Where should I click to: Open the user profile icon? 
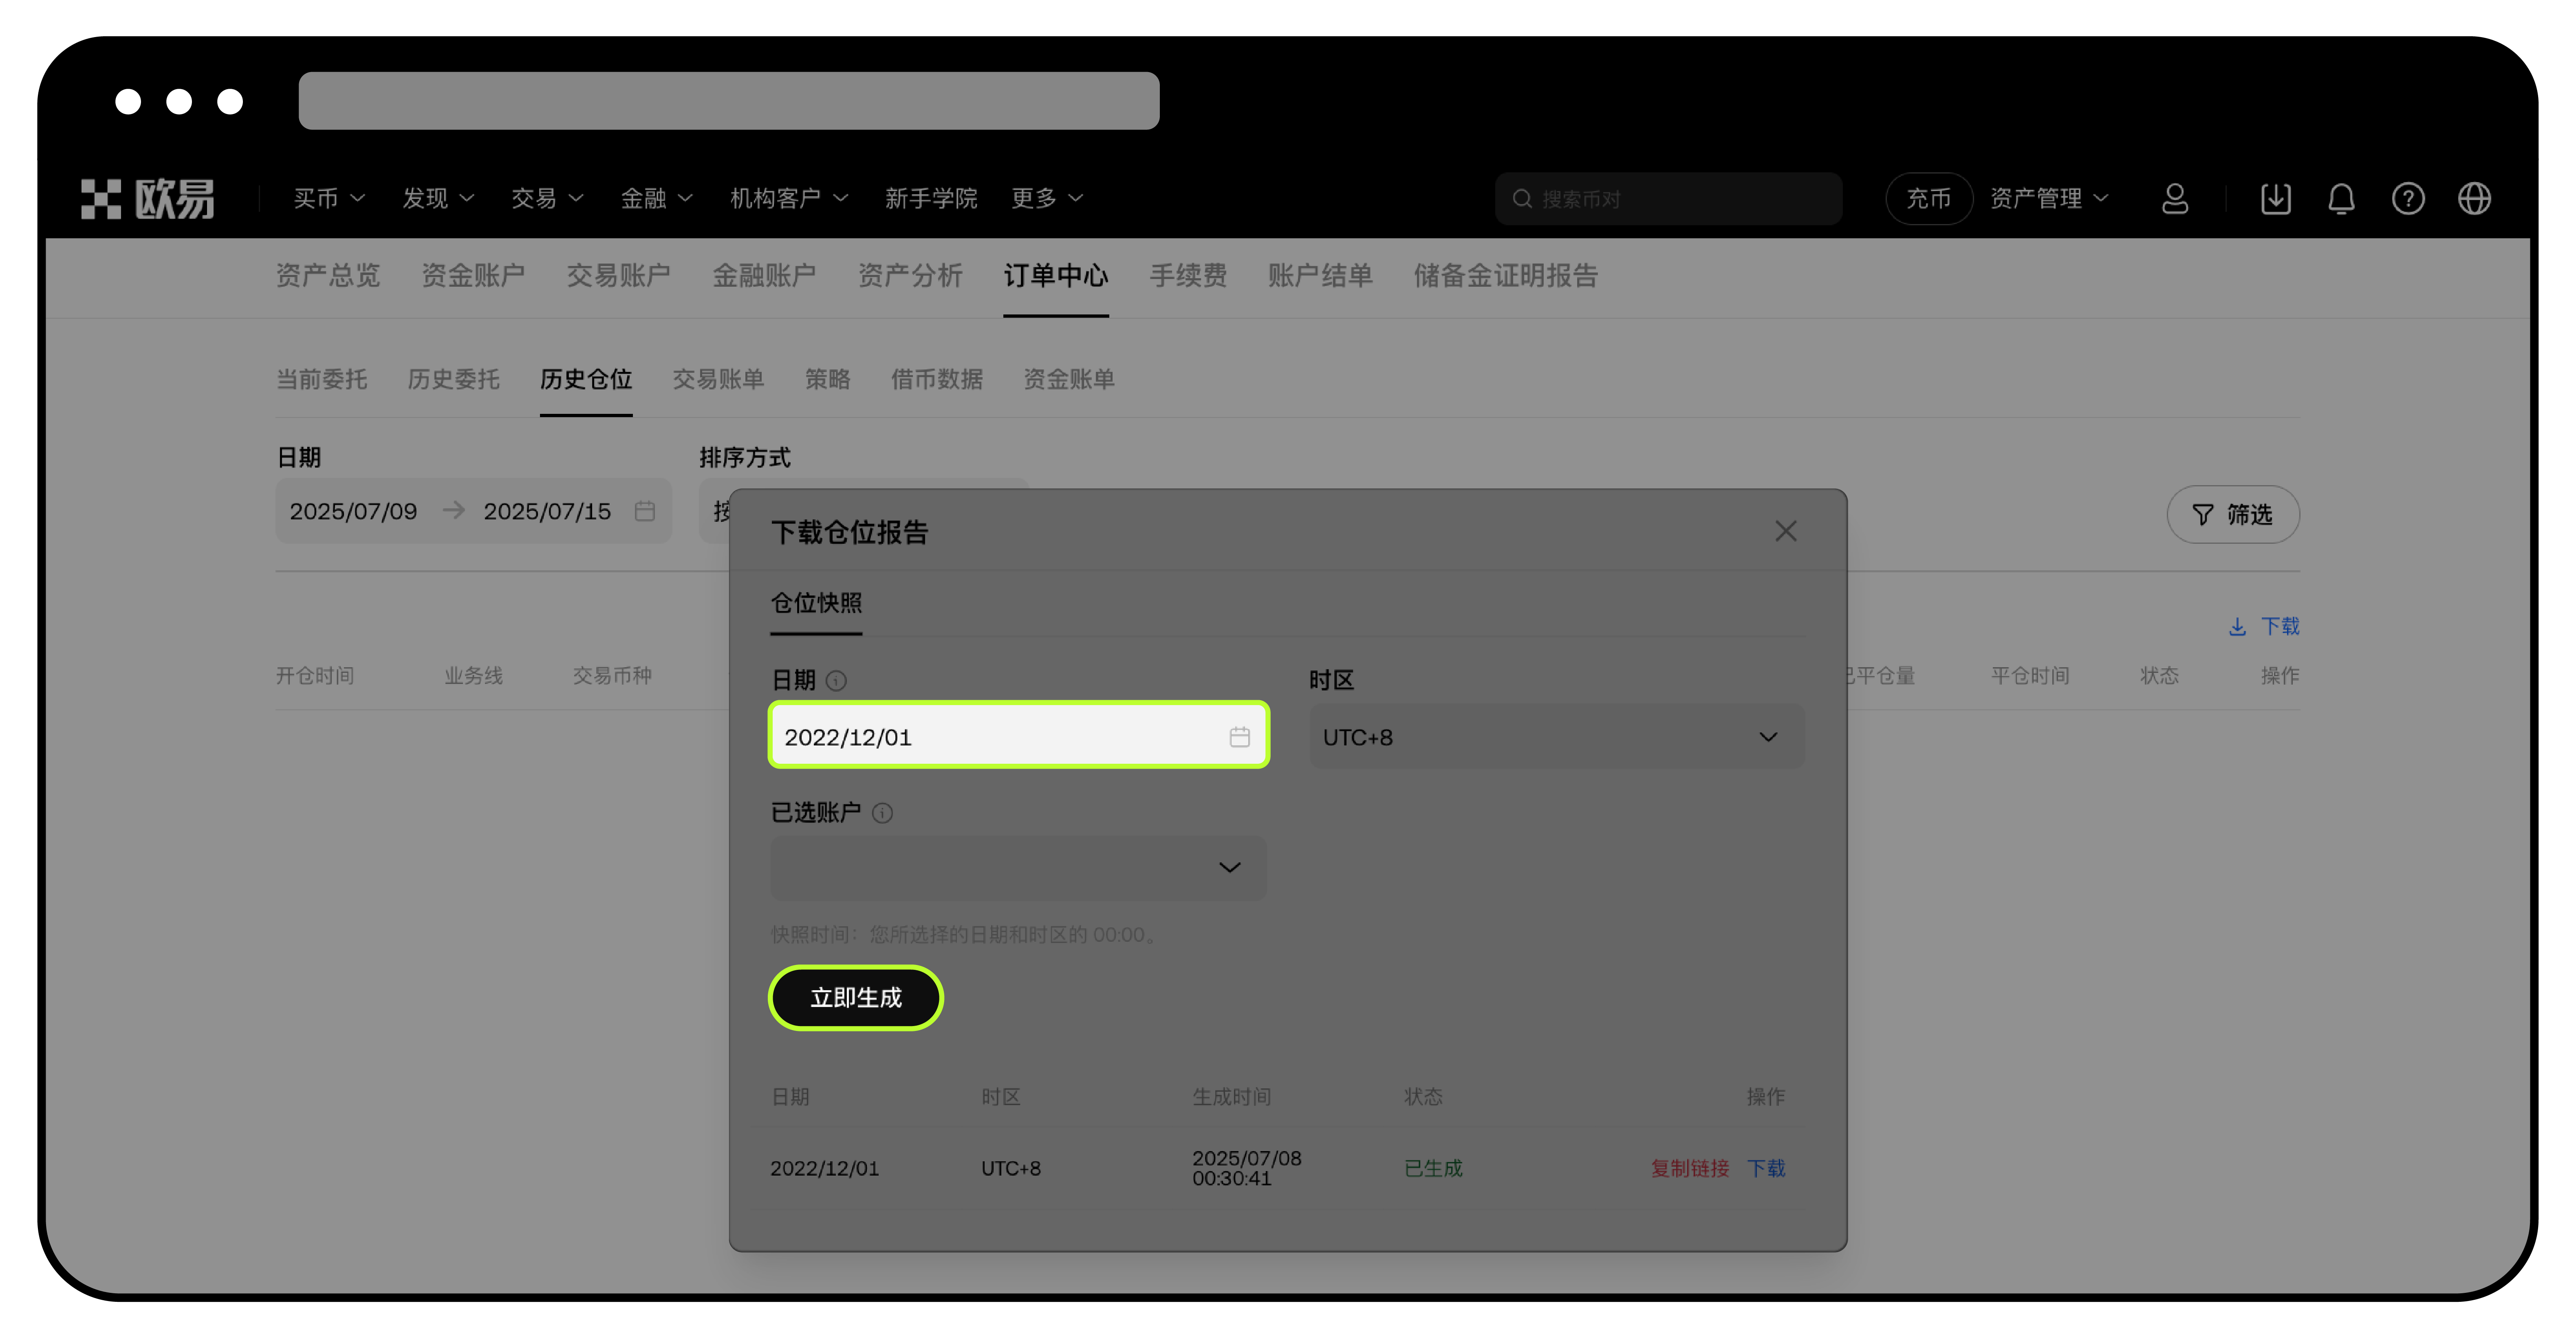point(2174,199)
